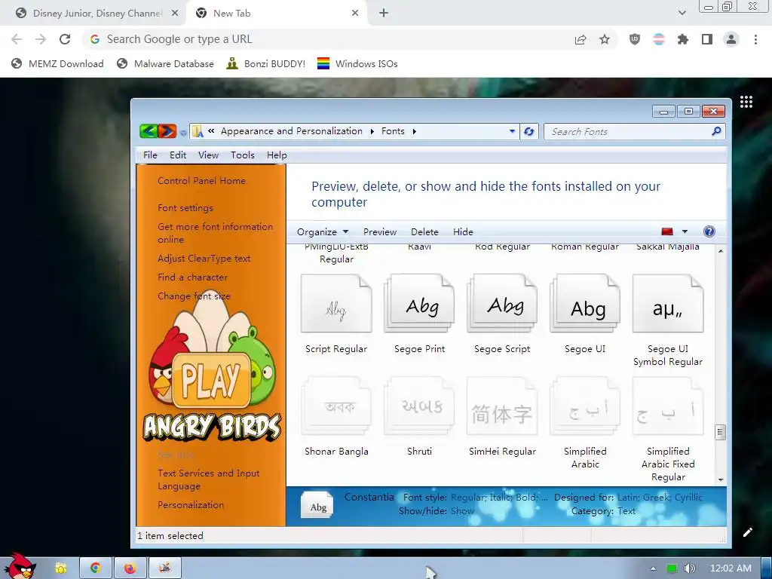Select Segoe UI Symbol Regular font icon
Viewport: 772px width, 579px height.
coord(668,304)
